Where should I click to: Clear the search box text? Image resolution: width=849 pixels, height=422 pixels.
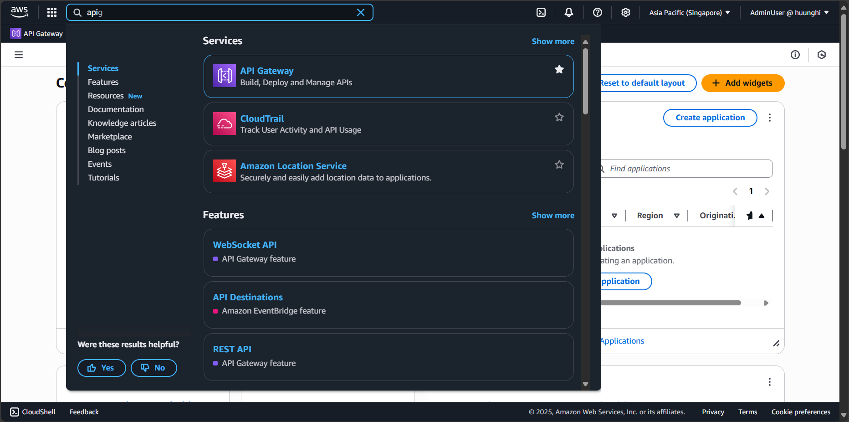tap(361, 12)
